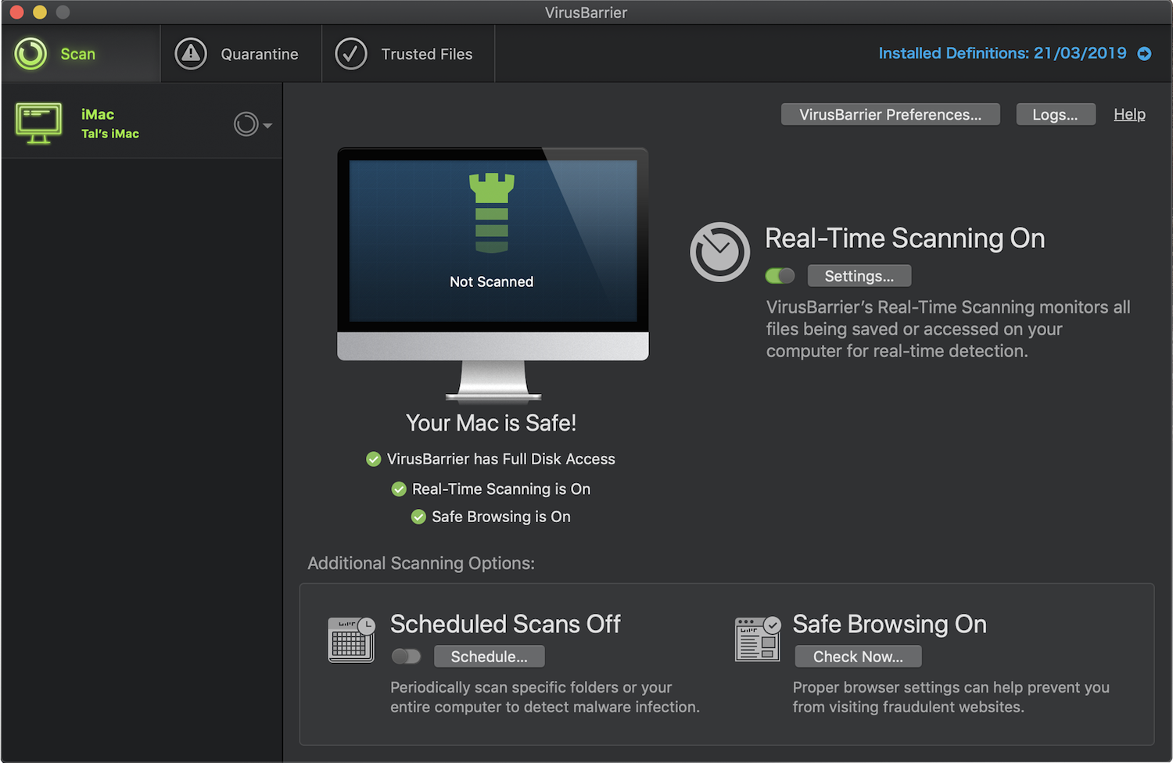Screen dimensions: 1173x763
Task: Open the Logs window
Action: 1055,115
